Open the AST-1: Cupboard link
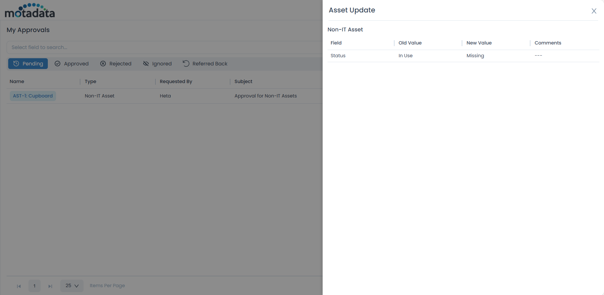The height and width of the screenshot is (295, 604). pos(33,96)
